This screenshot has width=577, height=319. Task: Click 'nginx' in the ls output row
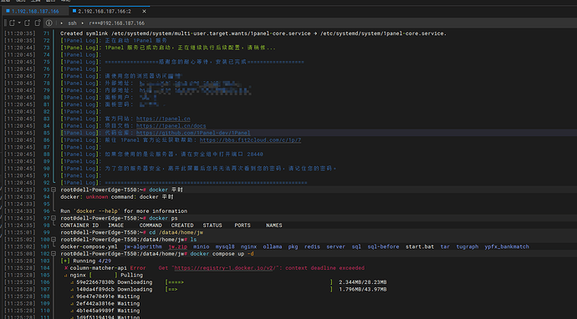pyautogui.click(x=248, y=246)
